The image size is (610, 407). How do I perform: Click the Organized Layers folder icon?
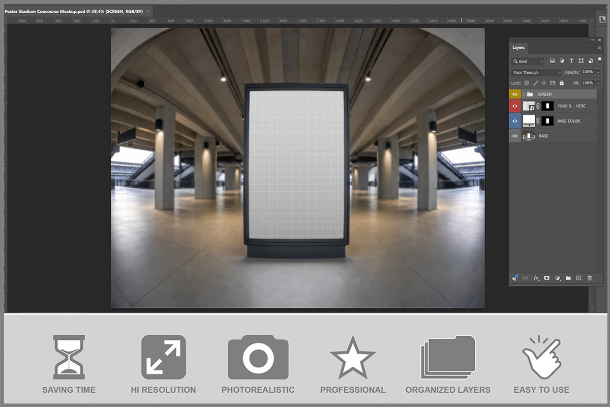pos(448,357)
